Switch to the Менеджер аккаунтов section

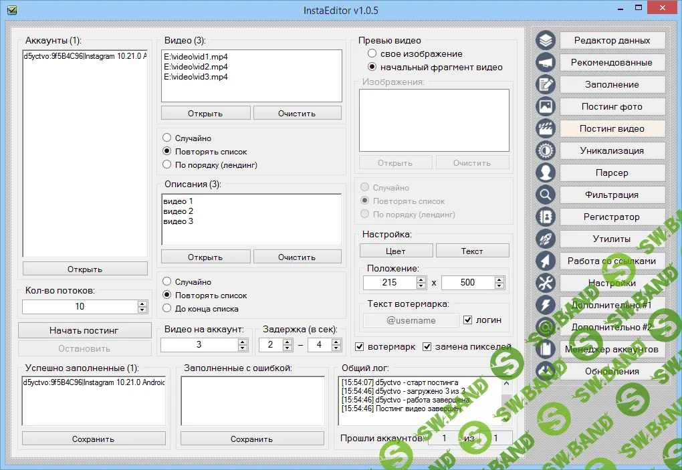(x=612, y=350)
